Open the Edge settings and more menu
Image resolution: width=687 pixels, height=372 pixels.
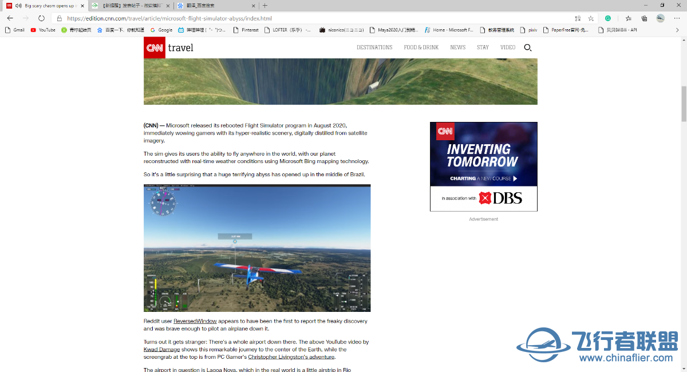[677, 18]
